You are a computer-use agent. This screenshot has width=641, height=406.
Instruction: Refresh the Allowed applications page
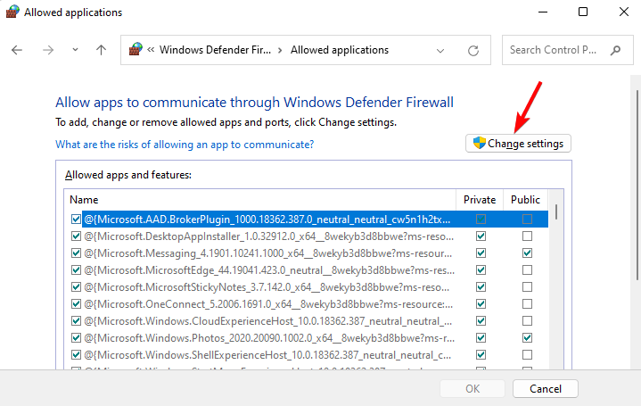point(473,50)
